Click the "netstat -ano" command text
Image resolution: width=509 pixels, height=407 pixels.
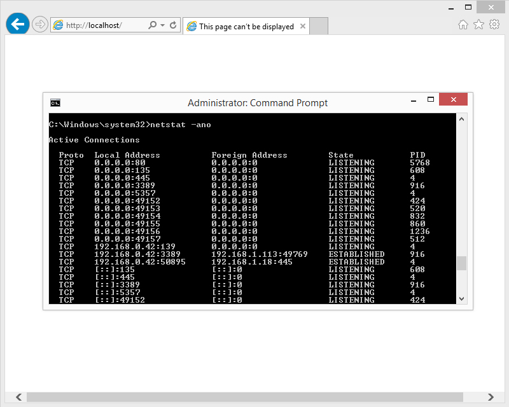(x=181, y=125)
